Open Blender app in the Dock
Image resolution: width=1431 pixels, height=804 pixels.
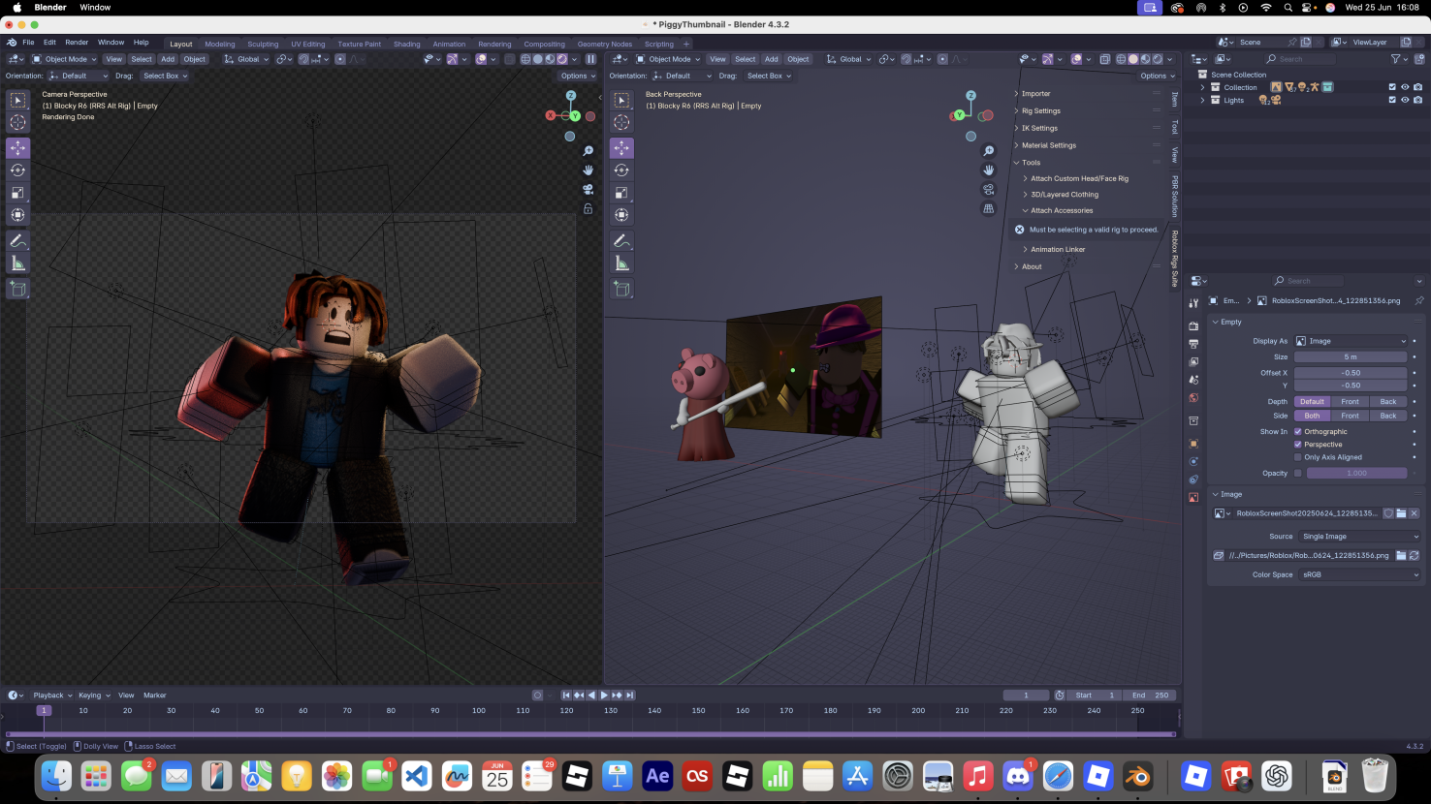(1137, 776)
